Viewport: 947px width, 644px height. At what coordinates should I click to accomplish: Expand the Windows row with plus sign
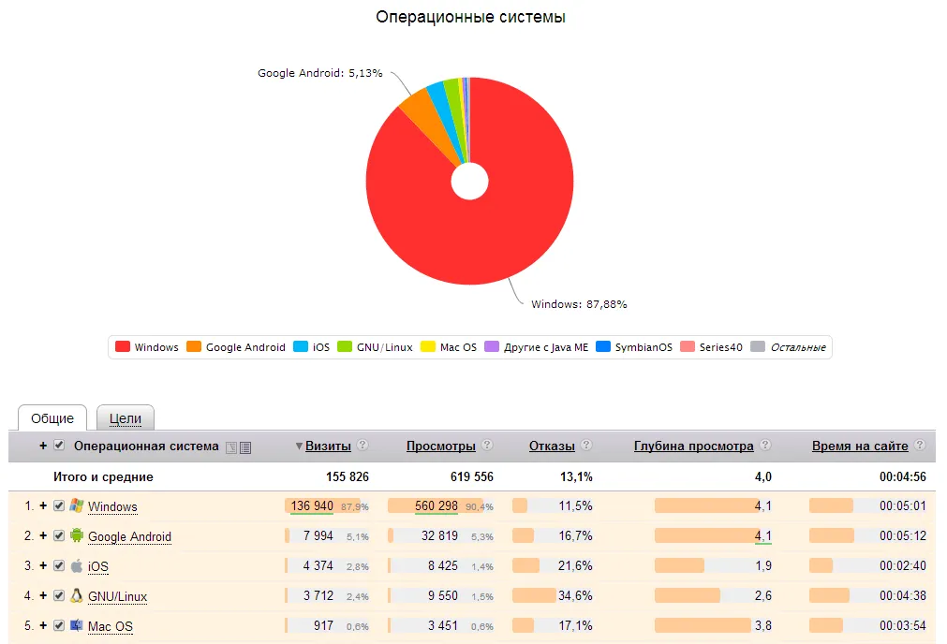[43, 505]
